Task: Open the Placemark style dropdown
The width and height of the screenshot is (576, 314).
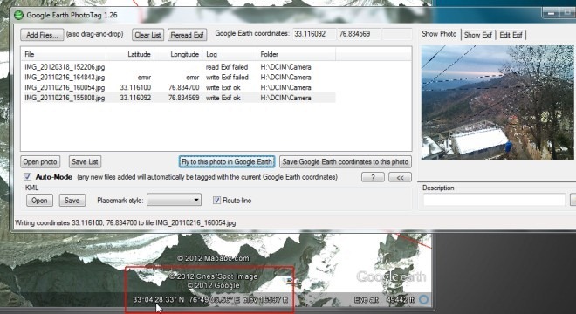Action: pos(174,200)
